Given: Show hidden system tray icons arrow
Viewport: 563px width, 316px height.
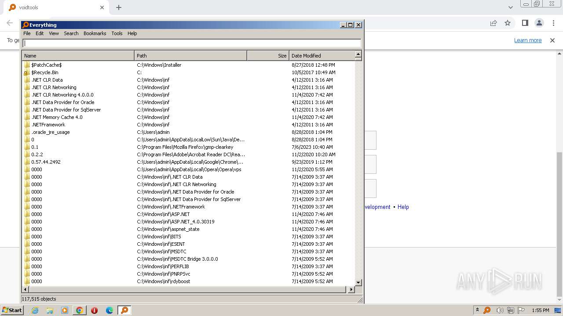Looking at the screenshot, I should [x=477, y=310].
